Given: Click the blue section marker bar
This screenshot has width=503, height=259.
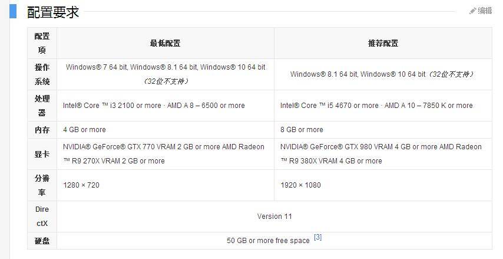Looking at the screenshot, I should pyautogui.click(x=13, y=11).
